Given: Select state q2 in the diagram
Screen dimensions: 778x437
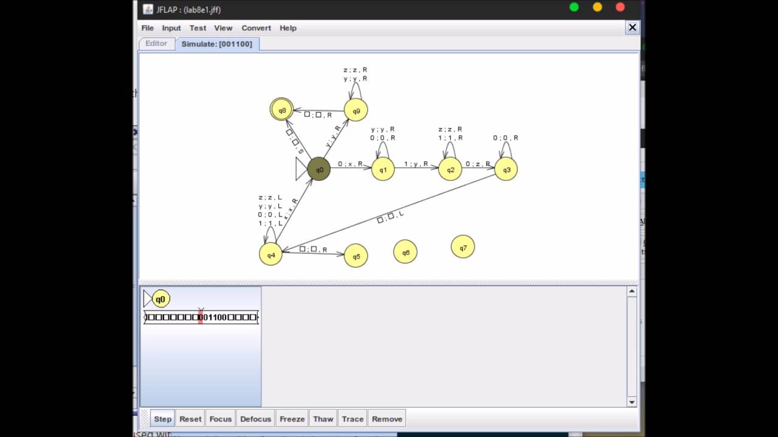Looking at the screenshot, I should [x=450, y=169].
